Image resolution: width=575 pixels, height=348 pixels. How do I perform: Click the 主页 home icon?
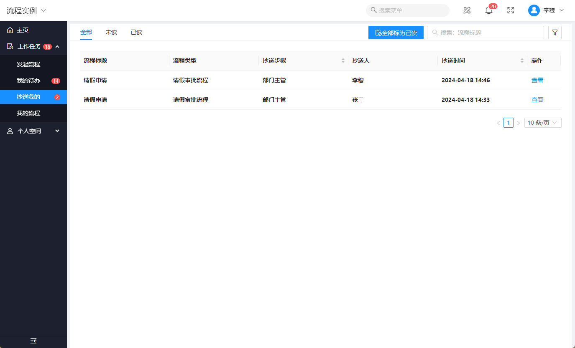(10, 30)
